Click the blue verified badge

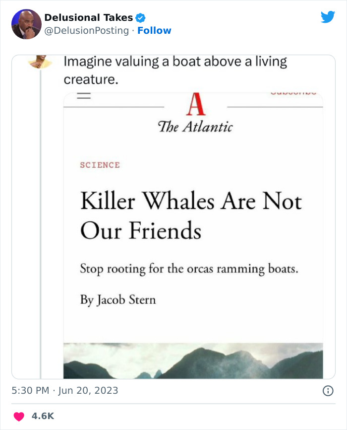140,18
